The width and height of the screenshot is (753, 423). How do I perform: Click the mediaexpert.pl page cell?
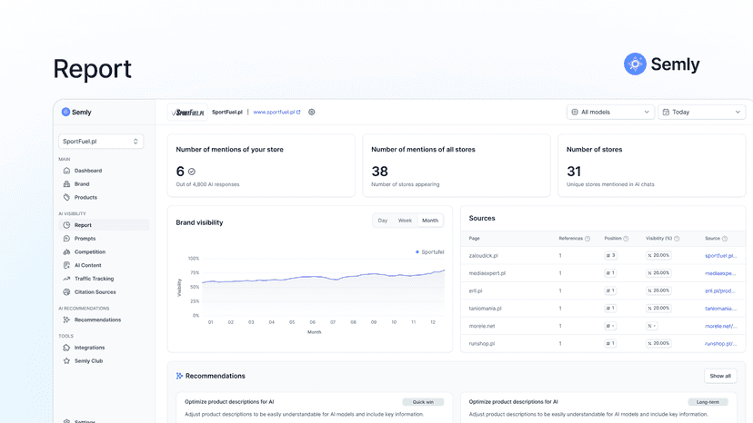pos(487,273)
